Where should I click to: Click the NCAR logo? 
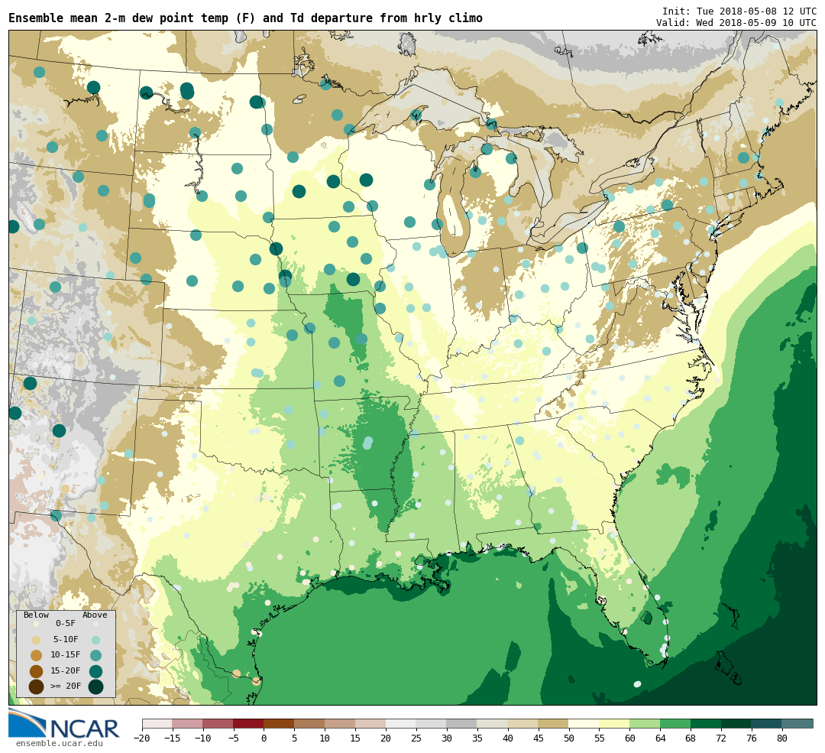[x=64, y=723]
